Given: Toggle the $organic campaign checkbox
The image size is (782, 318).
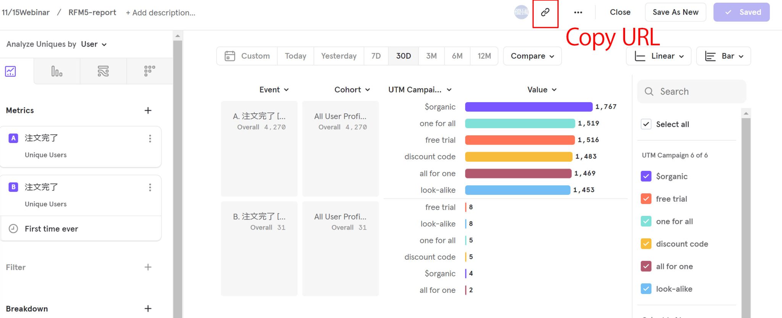Looking at the screenshot, I should [x=646, y=176].
